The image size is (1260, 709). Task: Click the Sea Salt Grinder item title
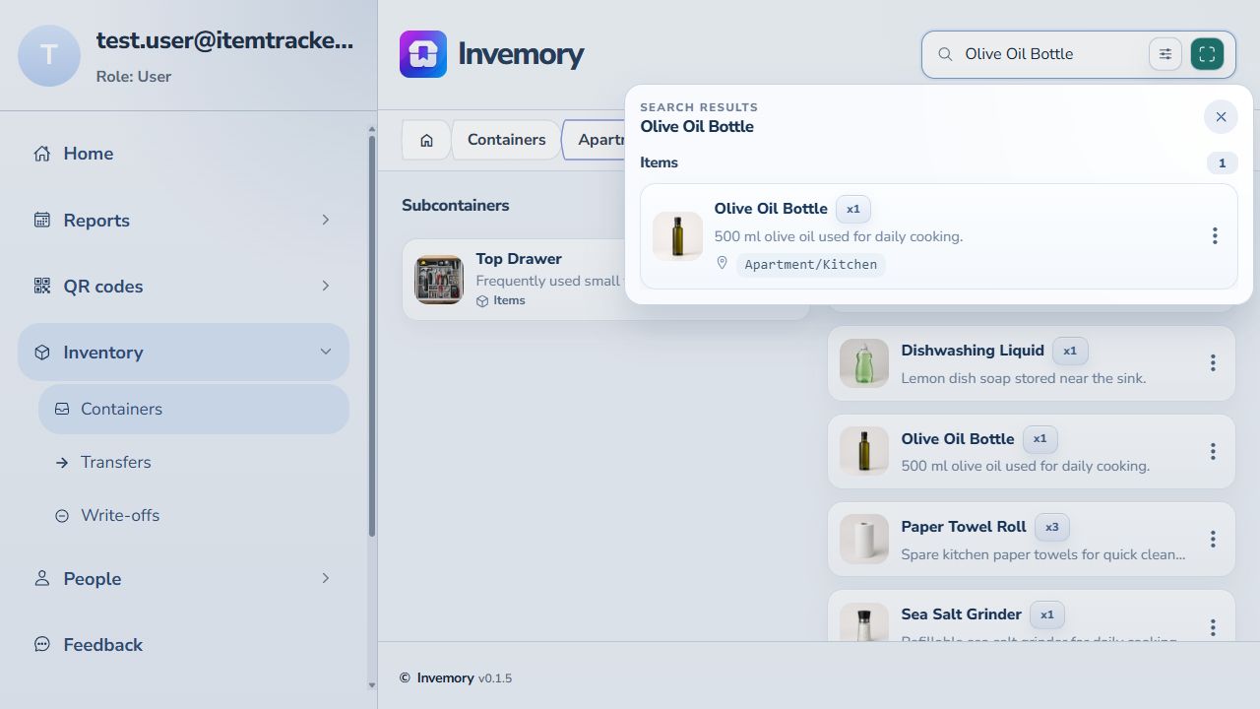[961, 614]
